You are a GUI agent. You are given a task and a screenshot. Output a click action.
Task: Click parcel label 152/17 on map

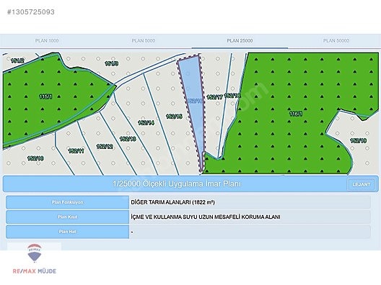pyautogui.click(x=214, y=97)
